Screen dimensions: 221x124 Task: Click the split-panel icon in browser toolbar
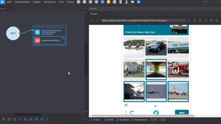tap(200, 21)
